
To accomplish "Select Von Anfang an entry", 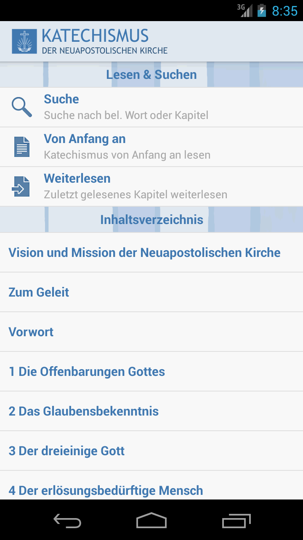I will point(126,147).
